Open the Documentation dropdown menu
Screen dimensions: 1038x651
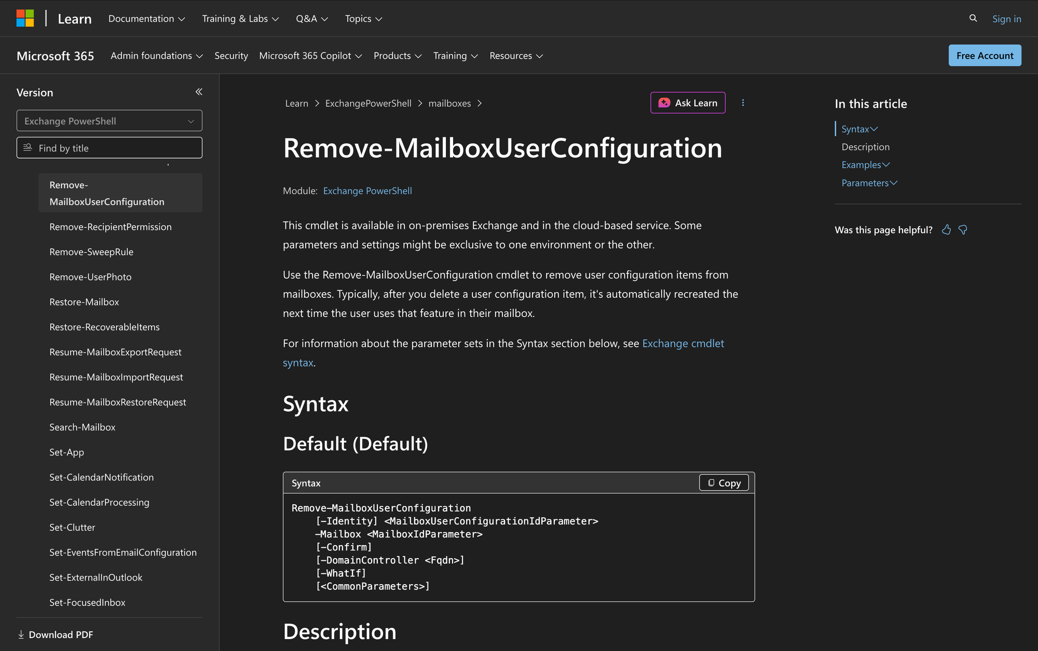[146, 19]
